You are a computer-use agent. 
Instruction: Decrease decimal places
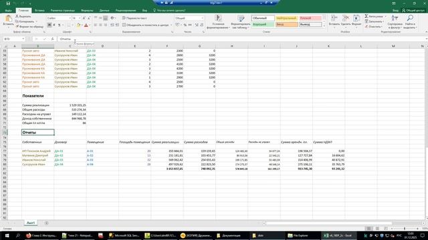pyautogui.click(x=202, y=25)
